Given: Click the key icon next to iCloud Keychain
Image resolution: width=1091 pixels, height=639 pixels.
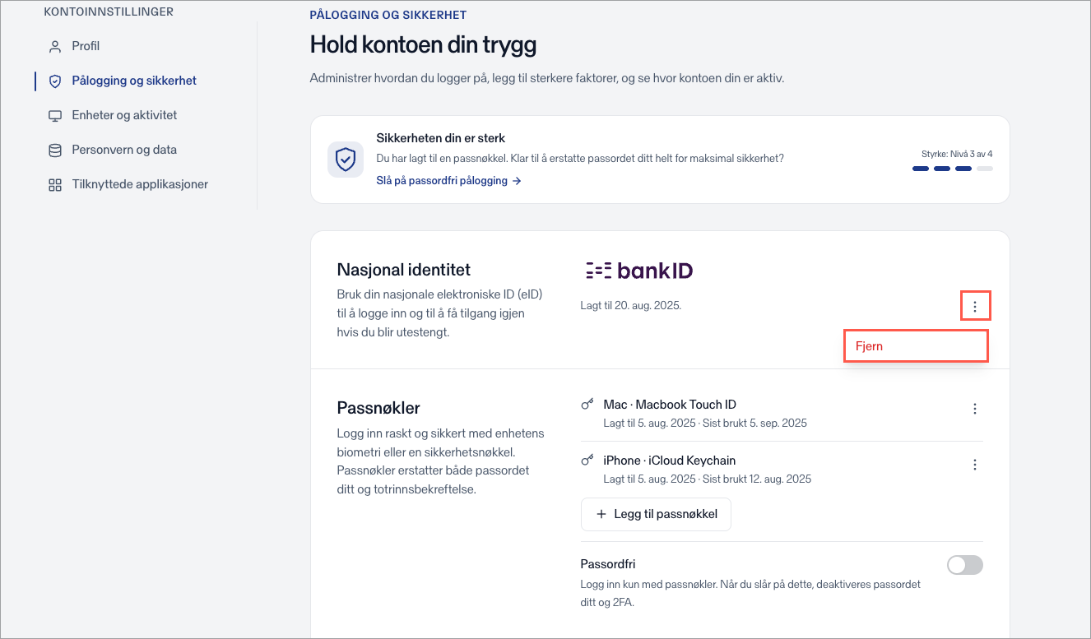Looking at the screenshot, I should click(587, 461).
